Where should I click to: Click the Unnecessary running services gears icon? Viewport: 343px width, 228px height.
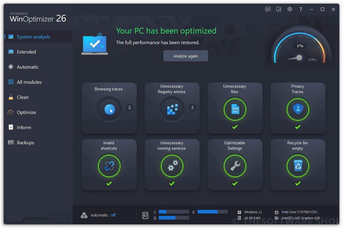(x=172, y=166)
